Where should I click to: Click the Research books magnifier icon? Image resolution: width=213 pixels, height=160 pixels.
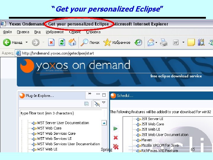click(201, 42)
